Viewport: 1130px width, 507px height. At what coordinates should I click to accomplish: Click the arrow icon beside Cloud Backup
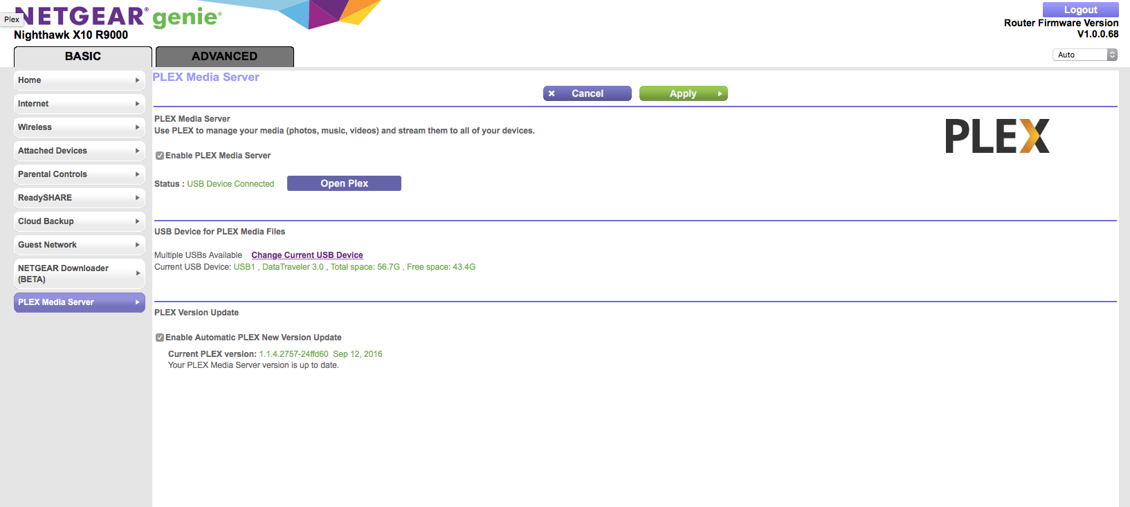[x=137, y=221]
